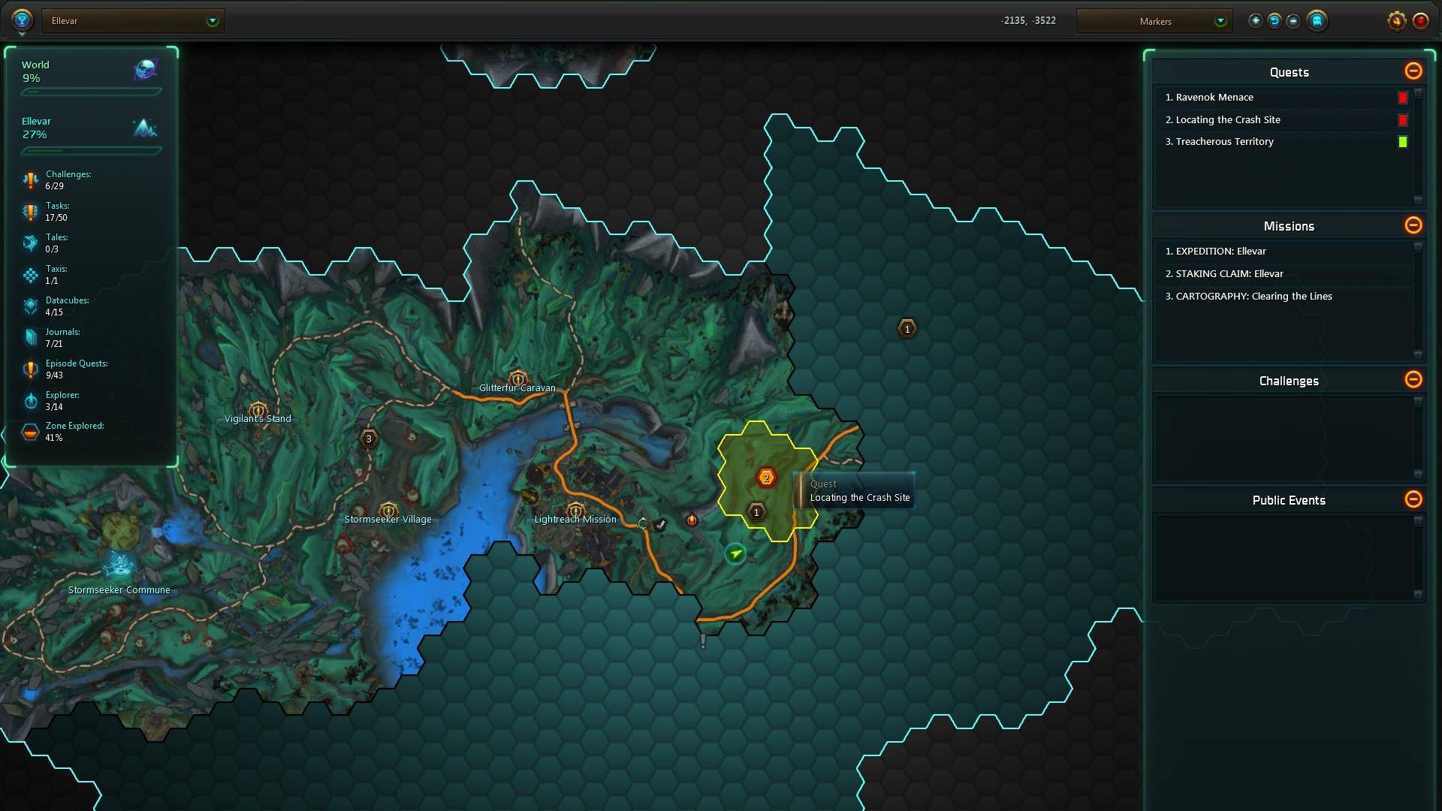The height and width of the screenshot is (811, 1442).
Task: Click the Challenges stat icon
Action: coord(30,180)
